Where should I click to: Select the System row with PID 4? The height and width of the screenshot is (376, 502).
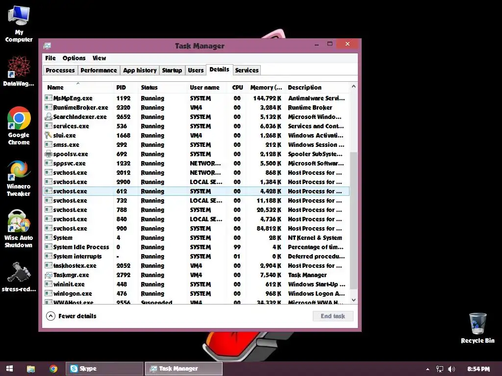click(x=196, y=237)
